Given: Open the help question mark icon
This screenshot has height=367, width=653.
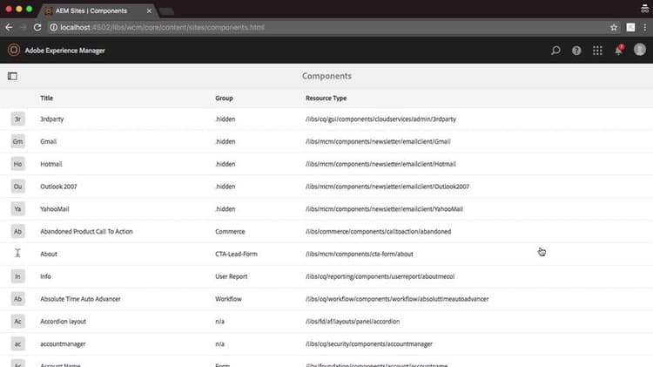Looking at the screenshot, I should pyautogui.click(x=576, y=51).
